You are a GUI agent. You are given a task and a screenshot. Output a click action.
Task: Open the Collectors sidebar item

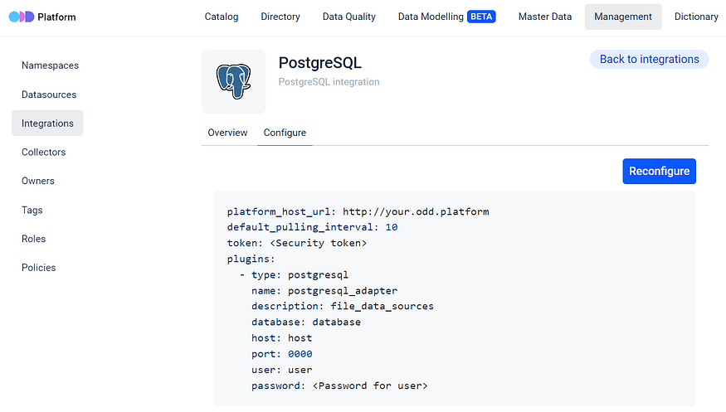43,153
